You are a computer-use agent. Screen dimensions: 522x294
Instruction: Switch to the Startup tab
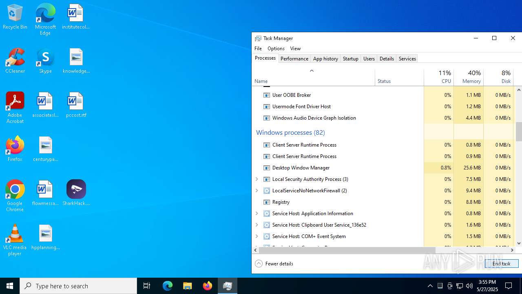(x=350, y=59)
